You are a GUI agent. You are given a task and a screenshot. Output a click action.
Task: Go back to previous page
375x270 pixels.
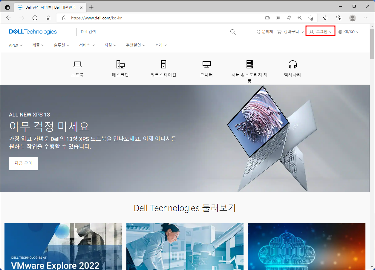point(9,18)
